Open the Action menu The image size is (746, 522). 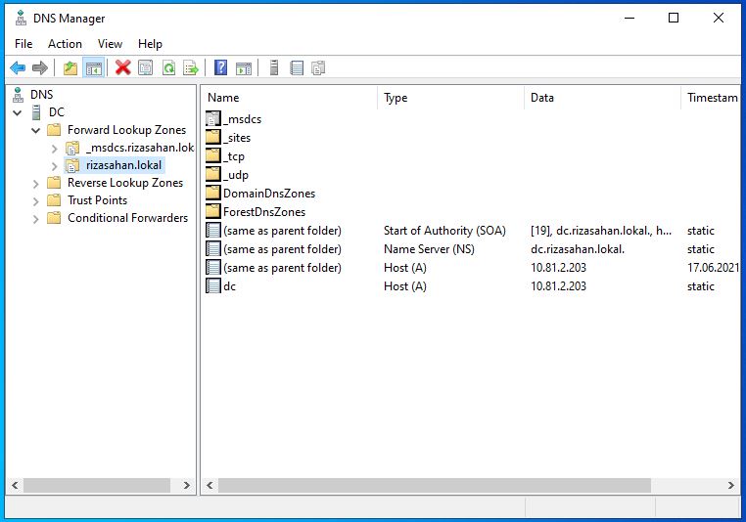point(65,44)
